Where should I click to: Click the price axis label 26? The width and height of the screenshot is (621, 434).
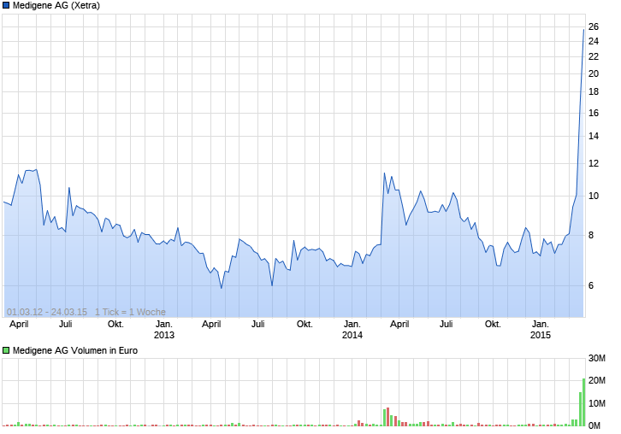pos(594,26)
